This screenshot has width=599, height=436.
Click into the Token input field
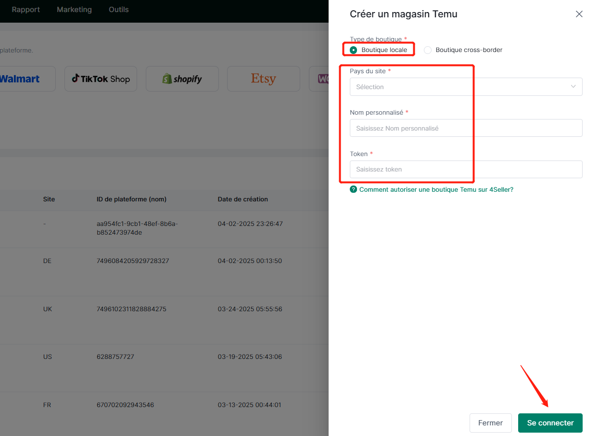(466, 170)
